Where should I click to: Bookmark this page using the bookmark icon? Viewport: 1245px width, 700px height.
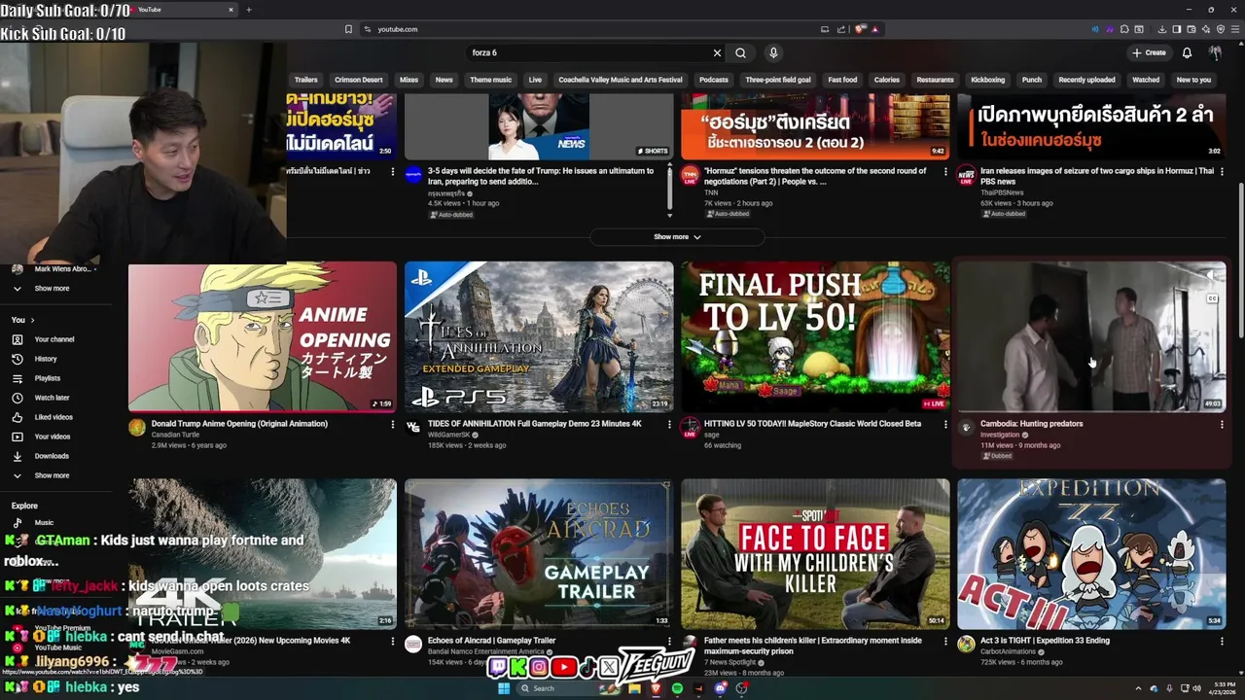pyautogui.click(x=348, y=29)
